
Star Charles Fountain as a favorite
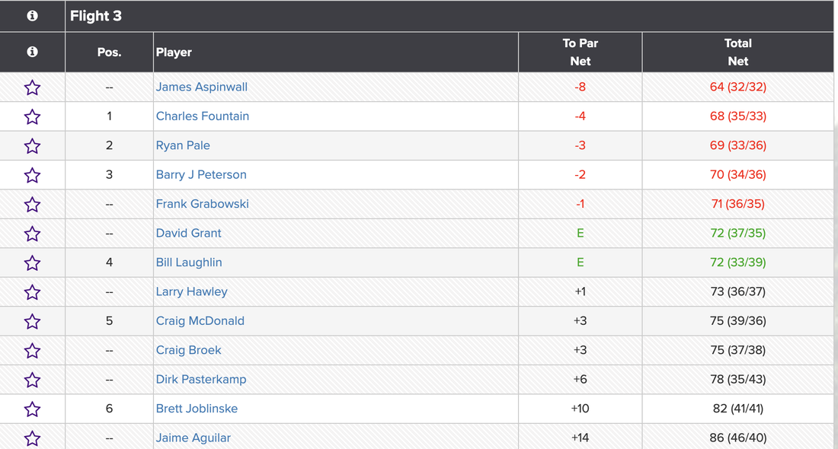[32, 116]
